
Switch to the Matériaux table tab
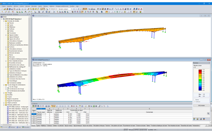44,126
